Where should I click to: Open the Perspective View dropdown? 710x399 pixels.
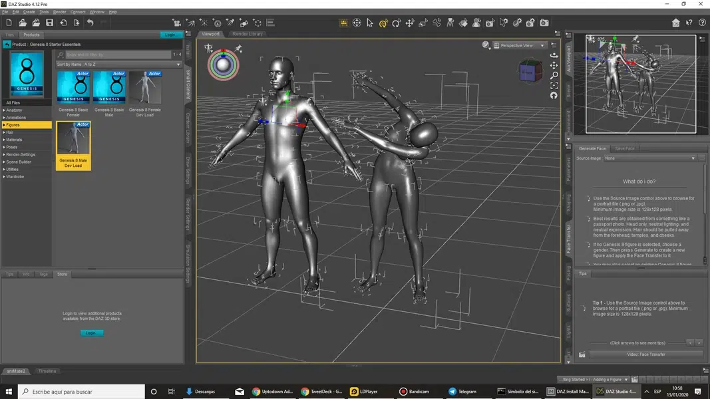click(520, 45)
